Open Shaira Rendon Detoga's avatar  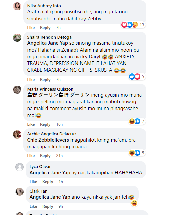point(17,38)
